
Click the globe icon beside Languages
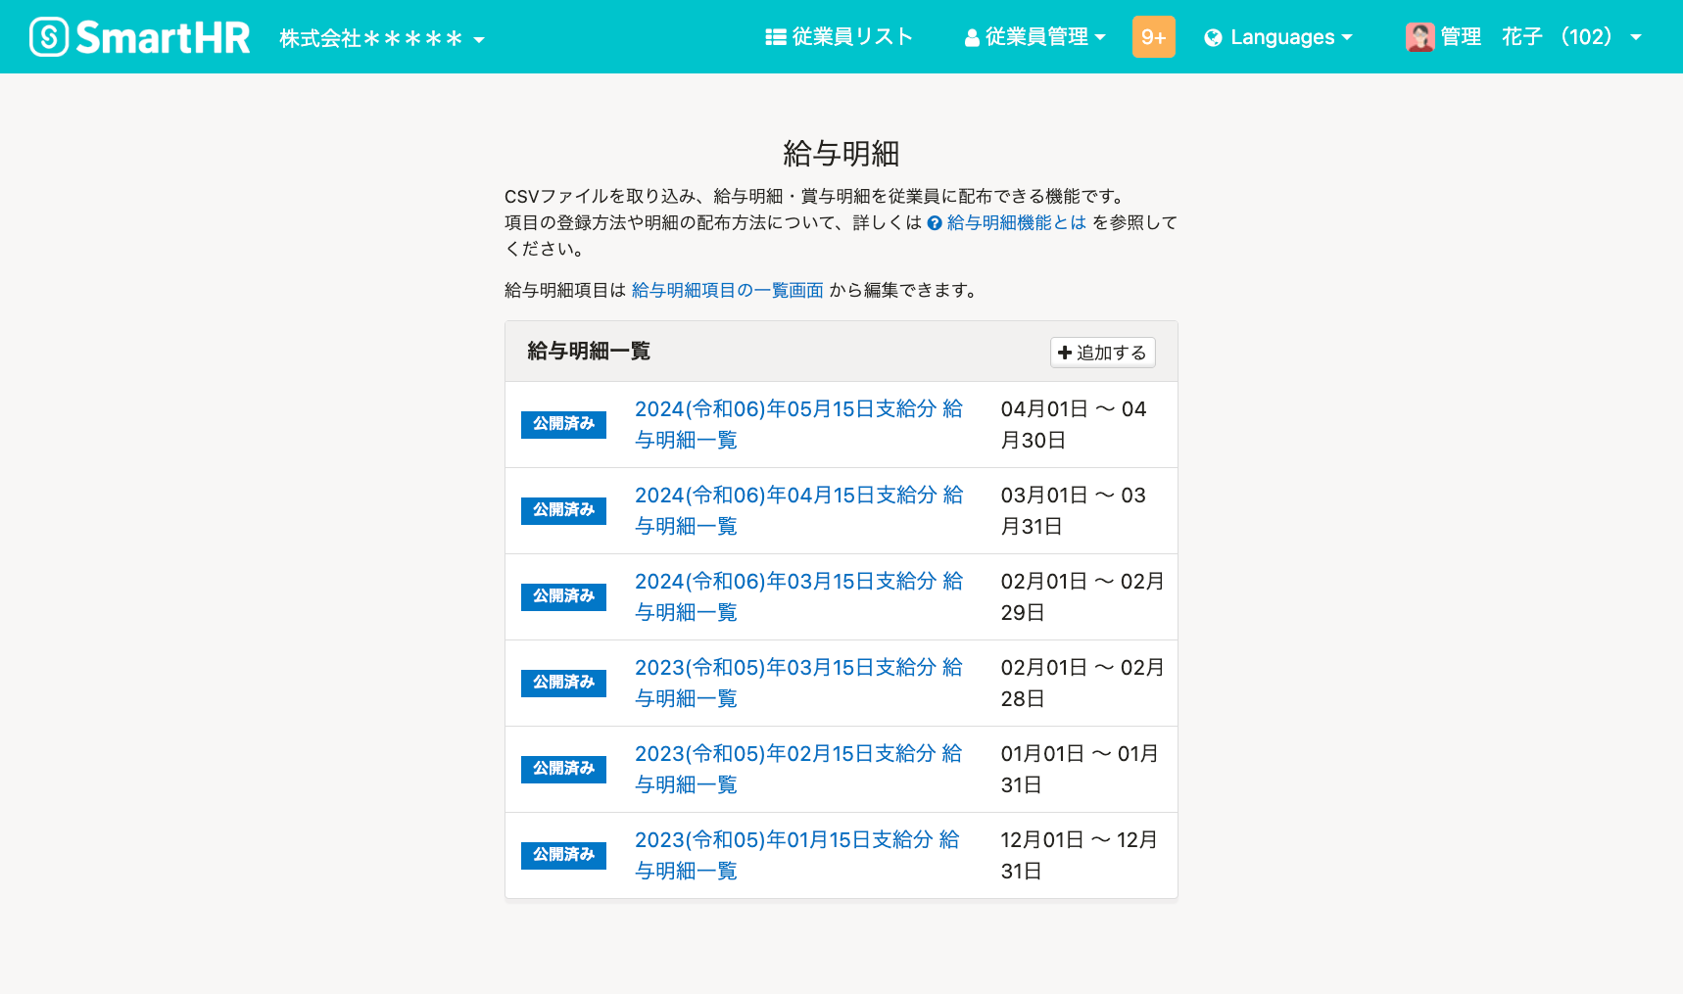pyautogui.click(x=1213, y=38)
